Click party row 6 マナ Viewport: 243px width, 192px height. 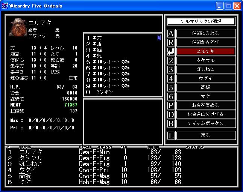click(x=121, y=182)
